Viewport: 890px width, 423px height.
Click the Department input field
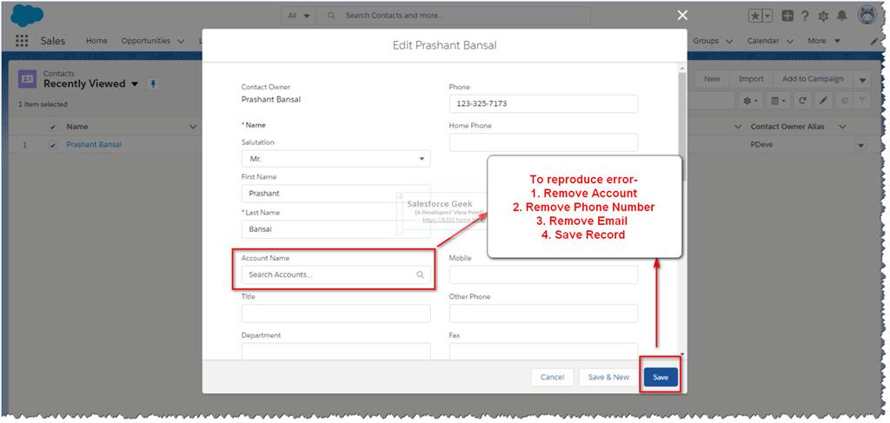[336, 352]
